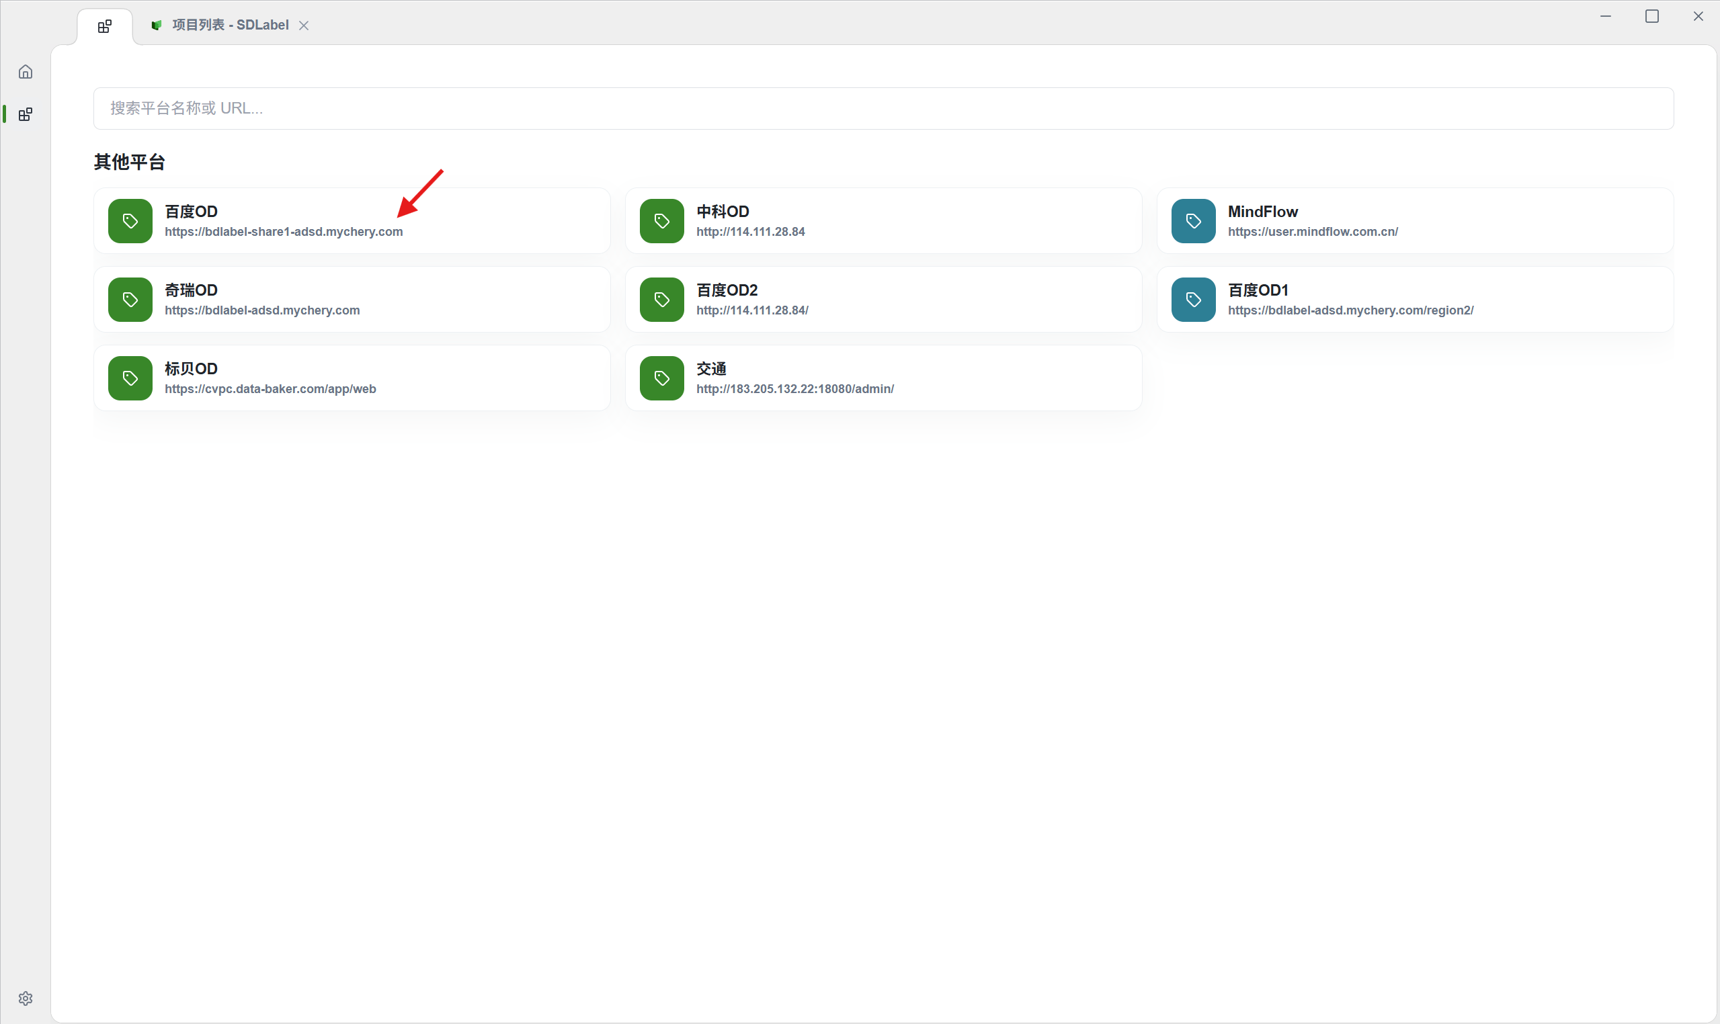The width and height of the screenshot is (1720, 1024).
Task: Click the teal tag icon of MindFlow
Action: 1193,221
